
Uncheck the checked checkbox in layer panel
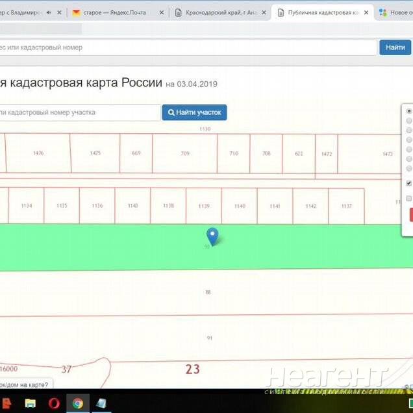(x=408, y=183)
